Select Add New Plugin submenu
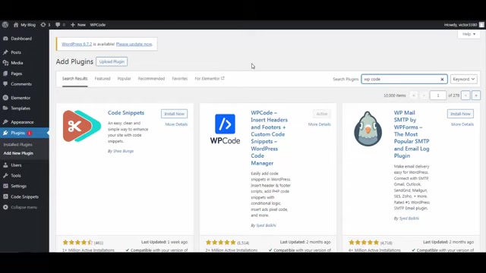486x273 pixels. [18, 153]
